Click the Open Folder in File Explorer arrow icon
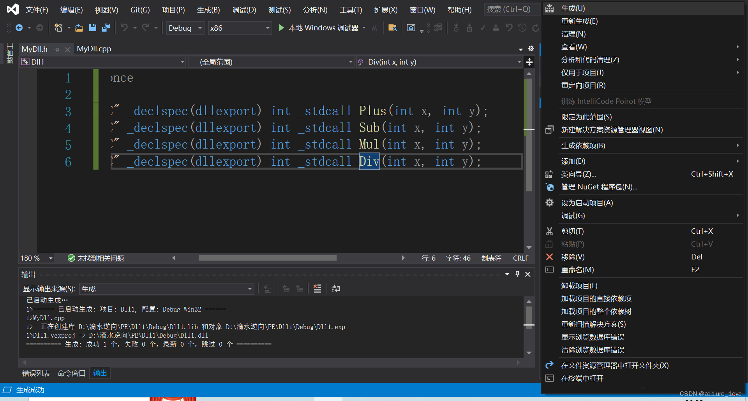This screenshot has width=748, height=401. point(549,365)
